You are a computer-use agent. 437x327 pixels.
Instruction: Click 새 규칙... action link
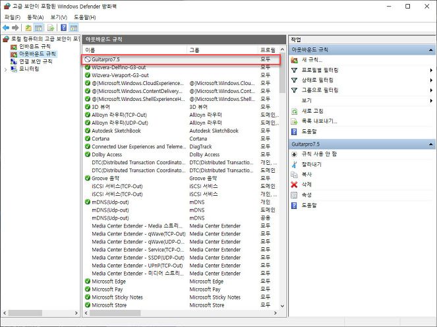coord(312,59)
